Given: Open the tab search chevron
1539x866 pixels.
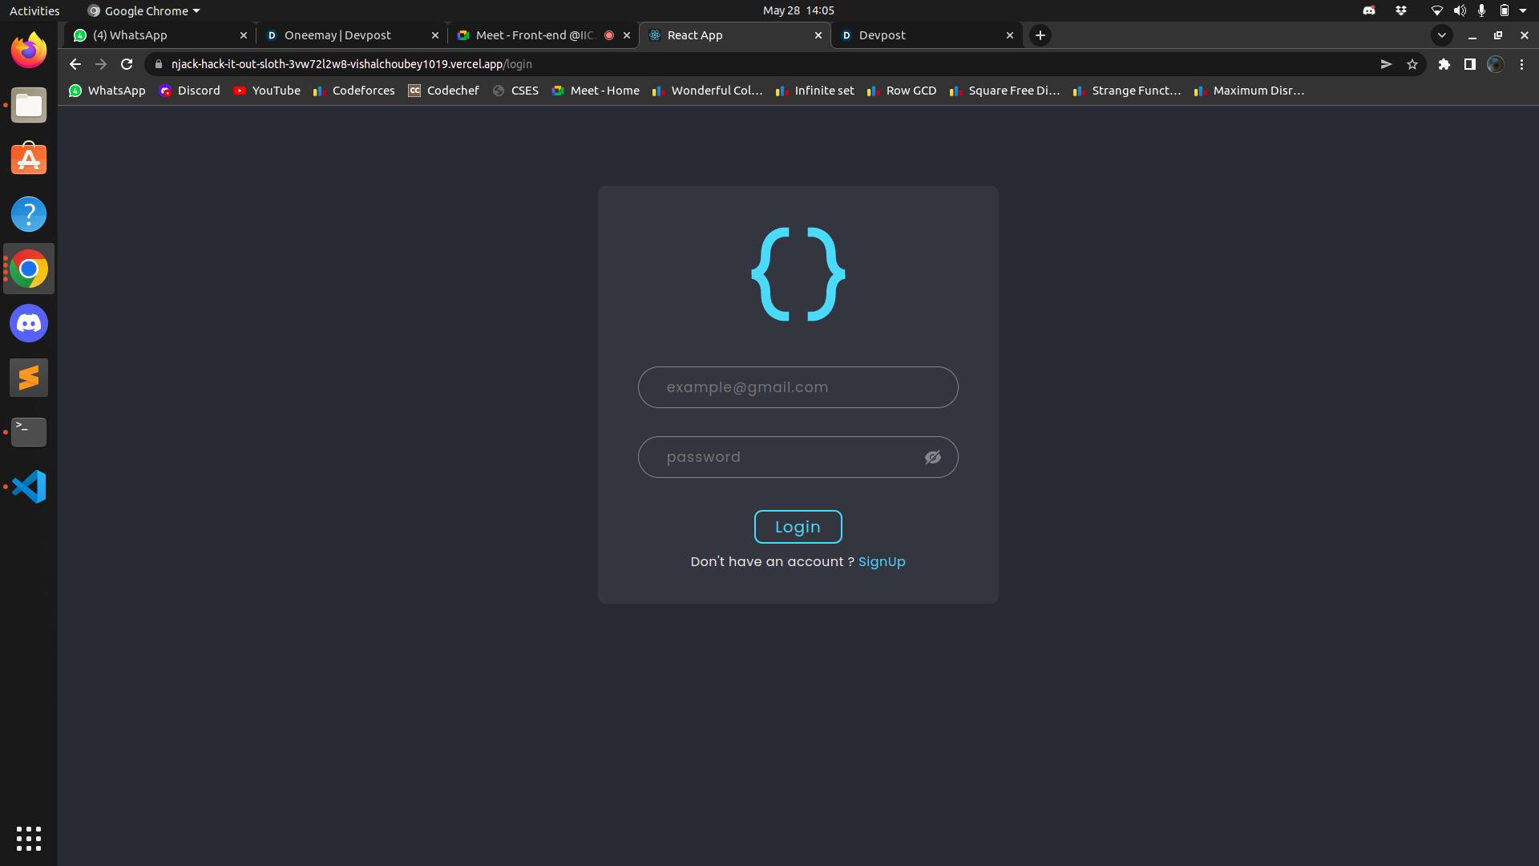Looking at the screenshot, I should coord(1442,35).
